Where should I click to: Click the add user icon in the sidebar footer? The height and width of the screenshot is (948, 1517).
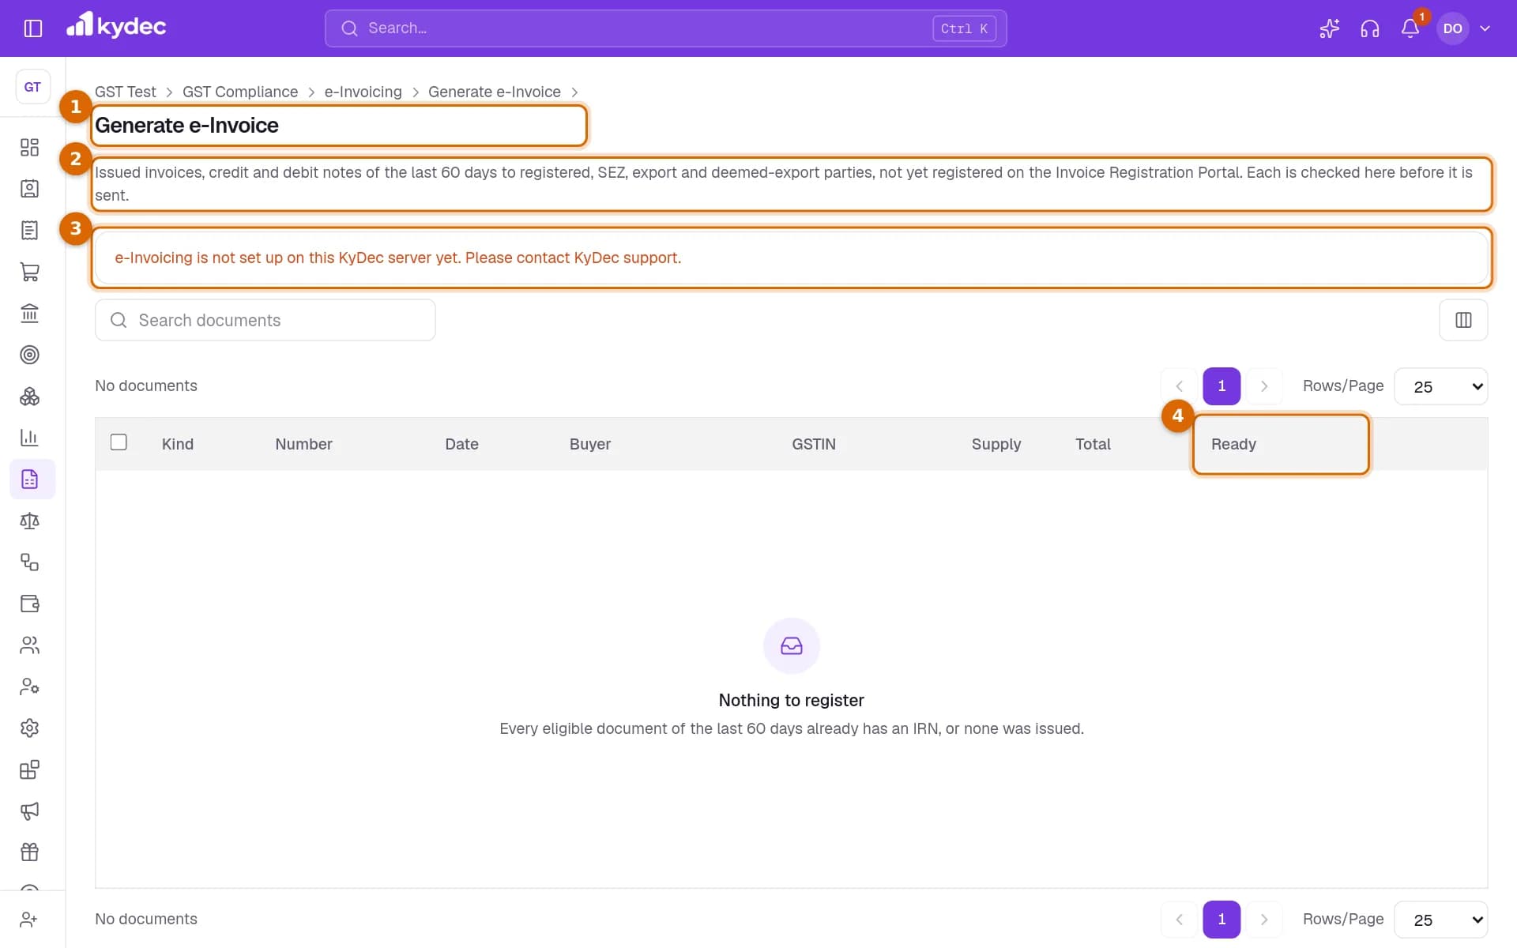click(x=29, y=920)
